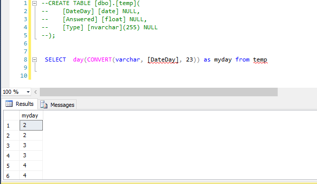This screenshot has height=184, width=317.
Task: Click the [dbo] text on line 1
Action: click(x=103, y=3)
